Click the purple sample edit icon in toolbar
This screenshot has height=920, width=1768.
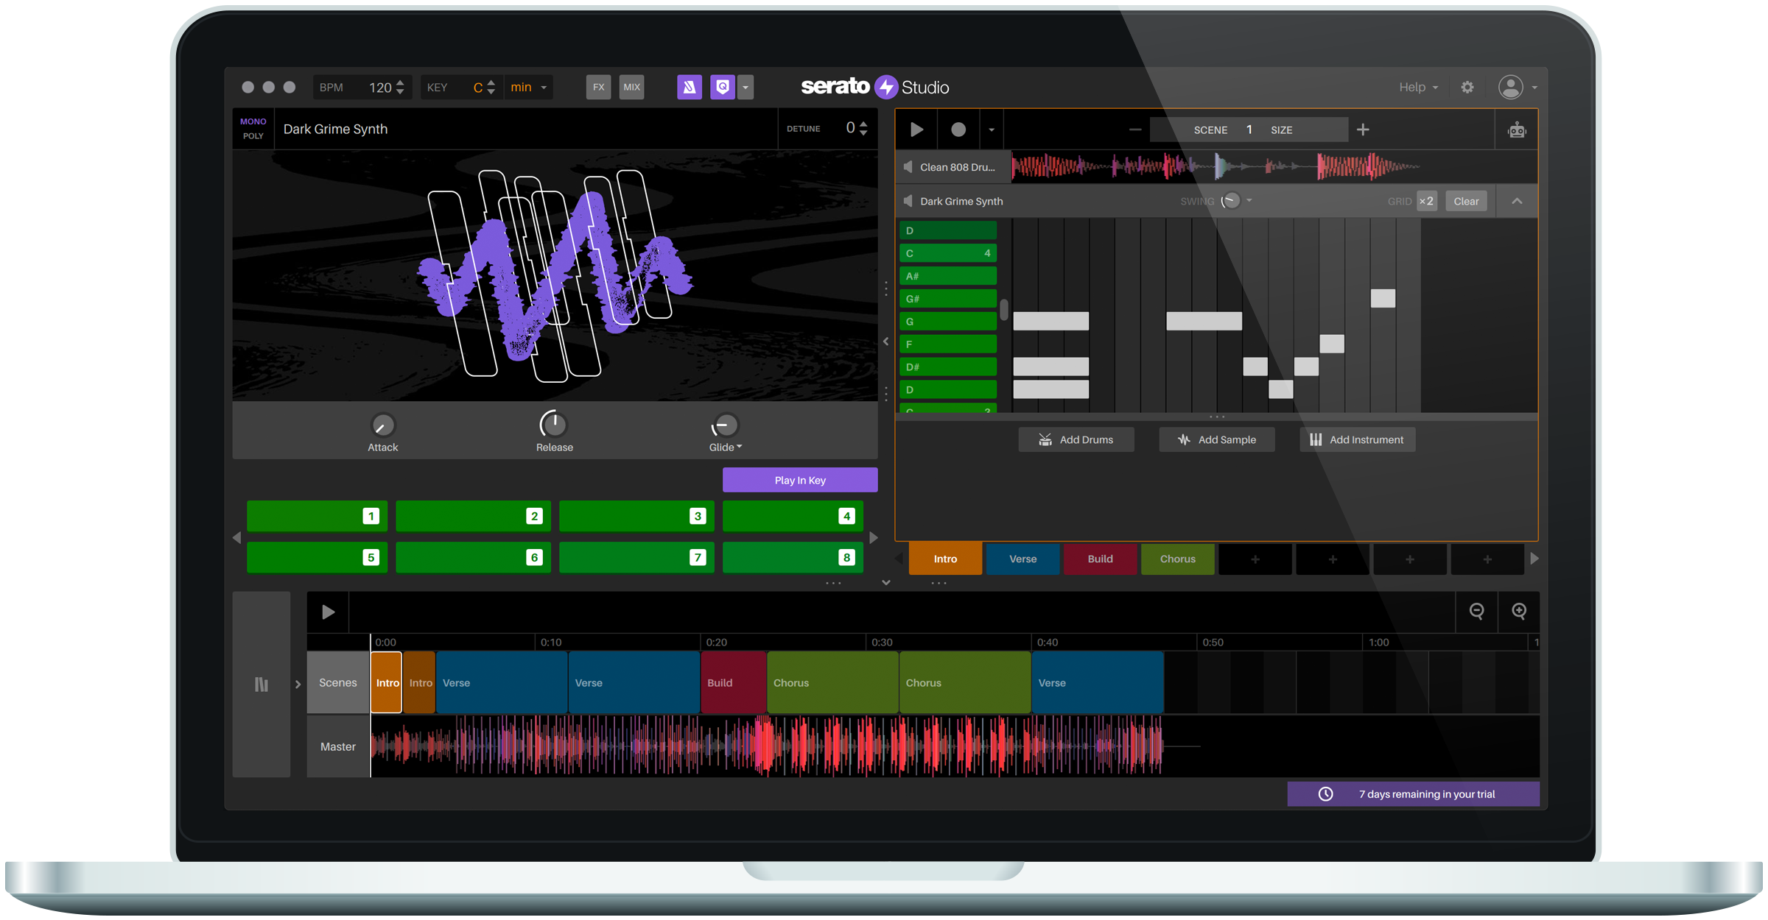tap(690, 87)
